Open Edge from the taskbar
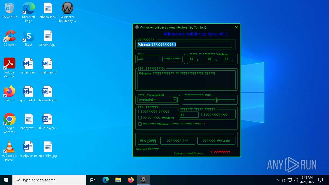Image resolution: width=329 pixels, height=185 pixels. pos(106,180)
